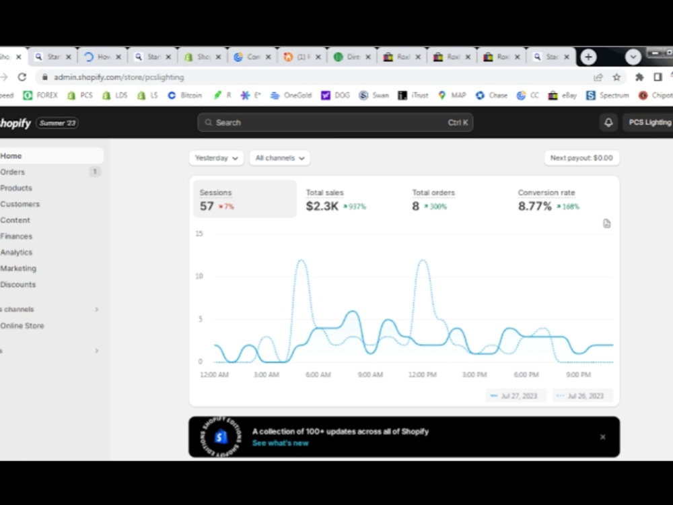Open the PCS bookmark
Viewport: 673px width, 505px height.
point(80,96)
